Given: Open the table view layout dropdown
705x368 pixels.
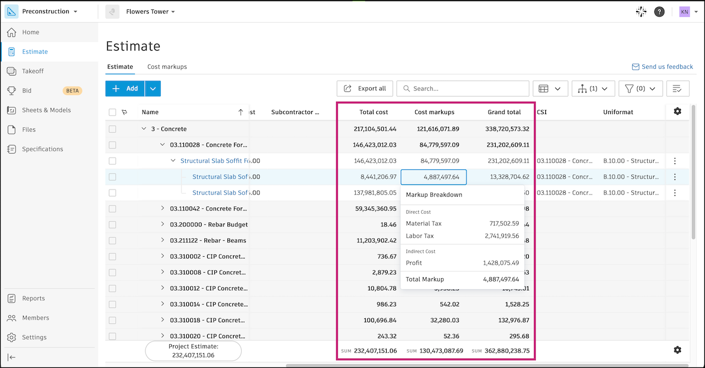Looking at the screenshot, I should (x=550, y=89).
